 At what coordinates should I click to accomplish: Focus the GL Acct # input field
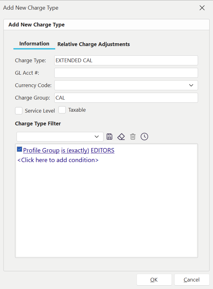click(126, 73)
